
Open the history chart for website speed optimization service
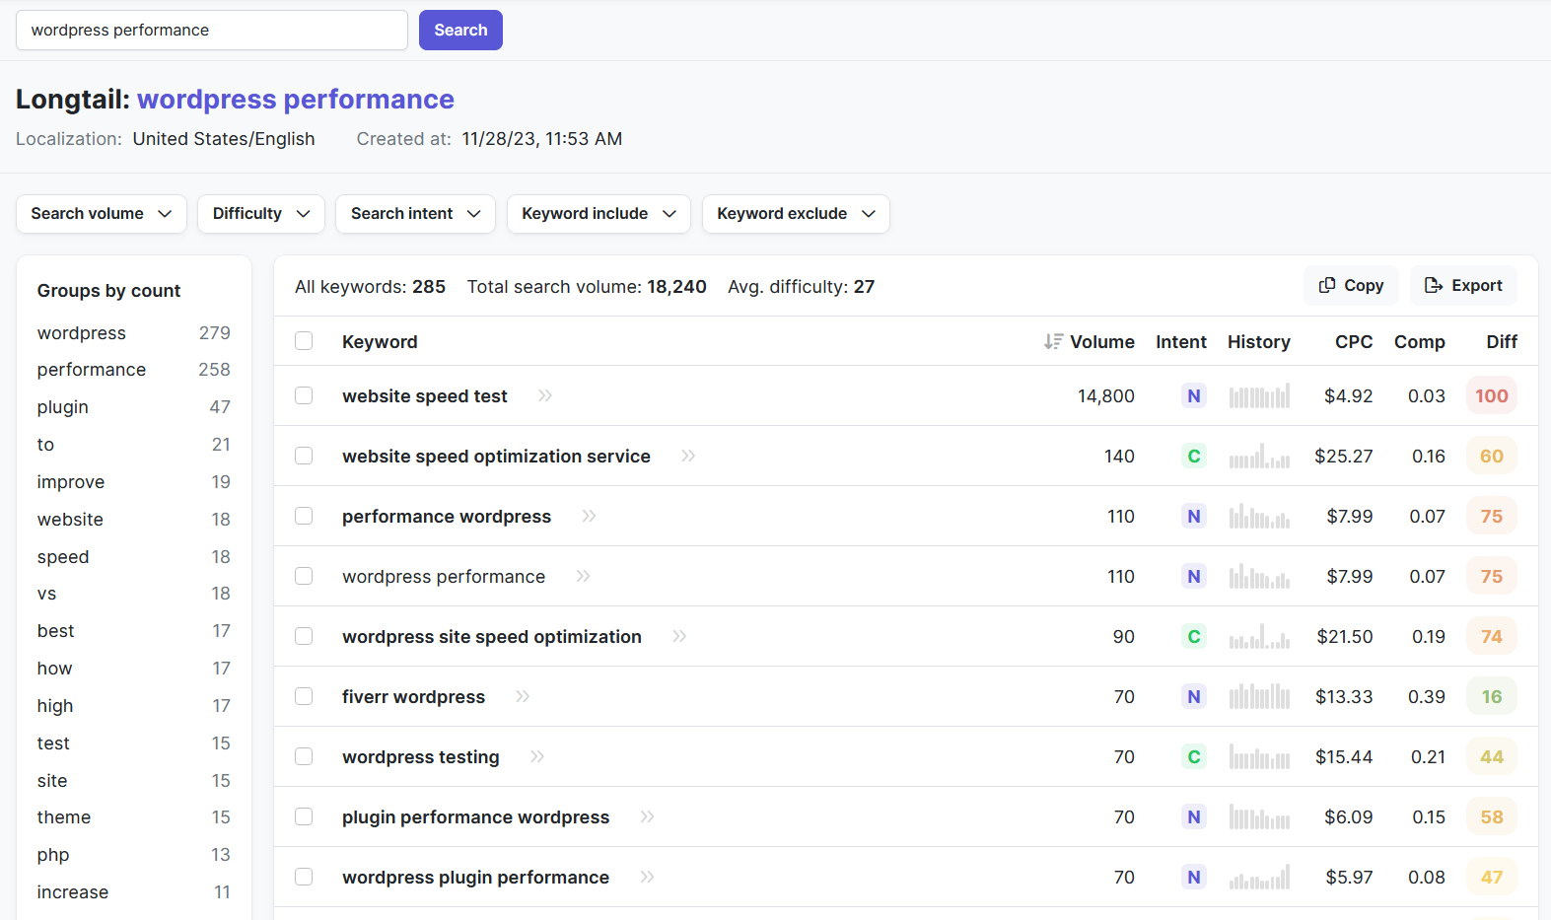1259,457
